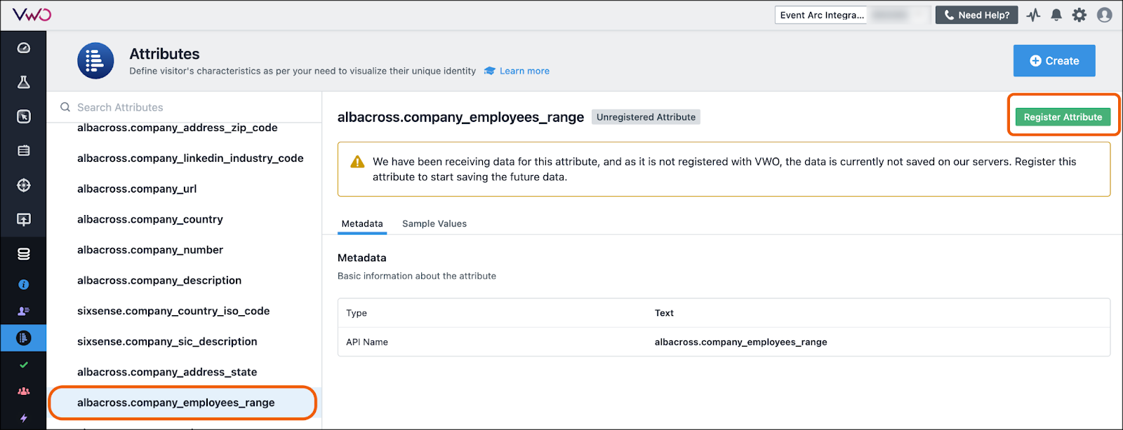Select the green checkmark icon in sidebar

23,365
